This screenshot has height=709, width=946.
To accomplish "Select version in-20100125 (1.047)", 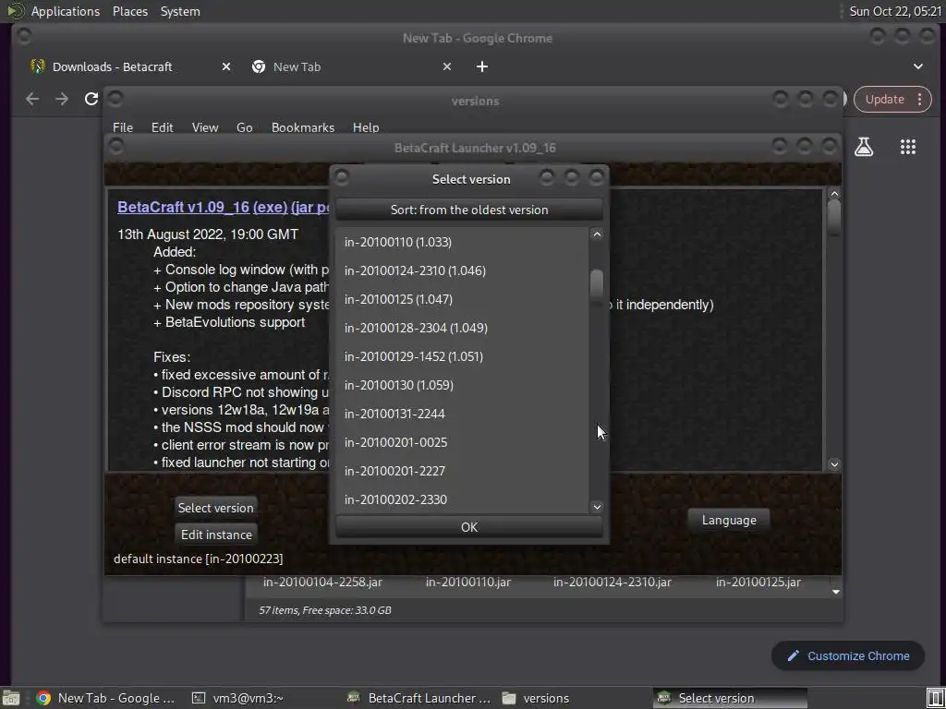I will coord(462,299).
